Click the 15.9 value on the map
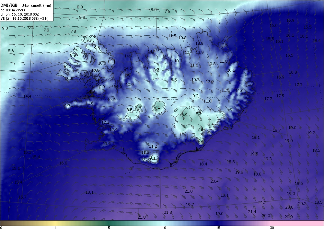The height and width of the screenshot is (230, 324). pyautogui.click(x=290, y=20)
